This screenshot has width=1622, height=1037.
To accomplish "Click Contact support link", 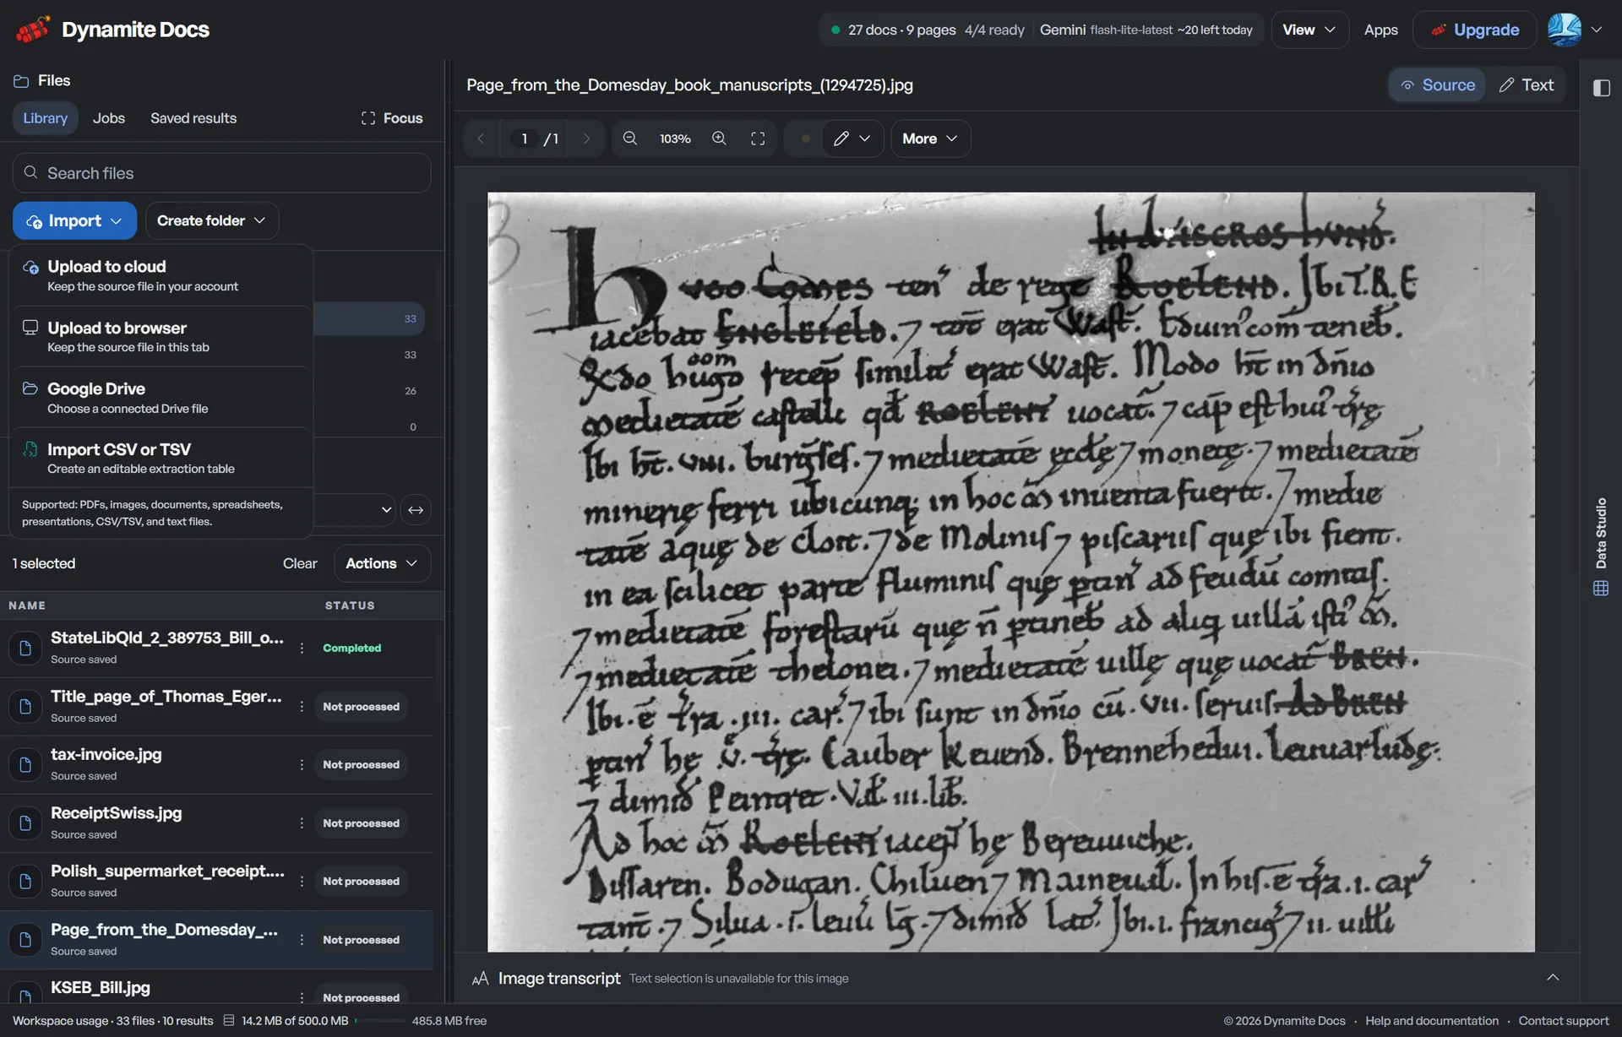I will click(x=1563, y=1020).
